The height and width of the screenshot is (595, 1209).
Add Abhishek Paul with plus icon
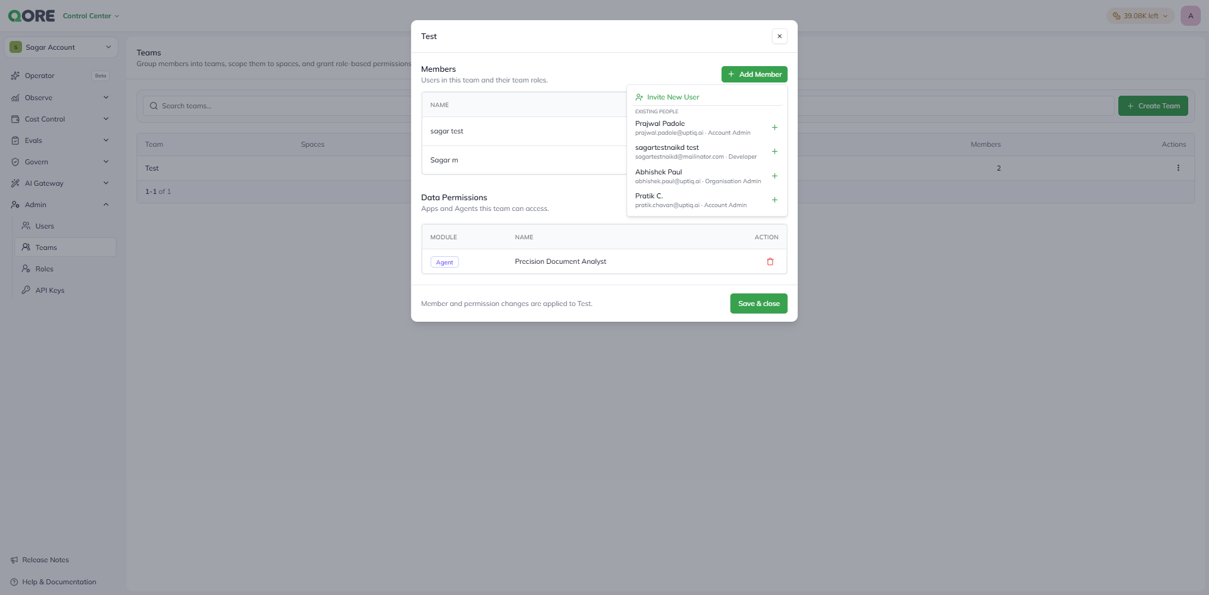pyautogui.click(x=775, y=176)
